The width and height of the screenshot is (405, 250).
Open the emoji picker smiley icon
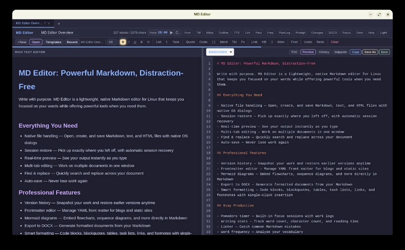272,42
